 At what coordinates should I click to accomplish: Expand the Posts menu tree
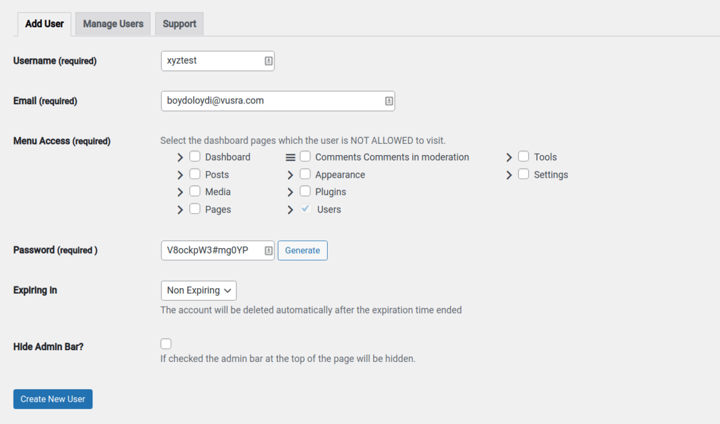click(x=180, y=174)
